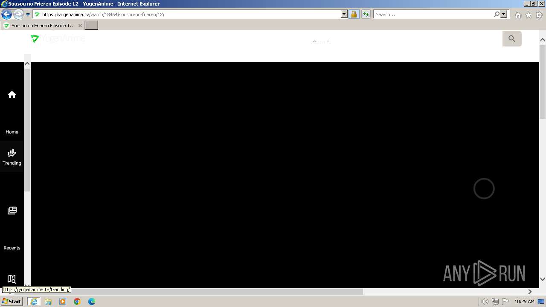The width and height of the screenshot is (546, 307).
Task: Click the Internet Explorer search box
Action: pos(433,14)
